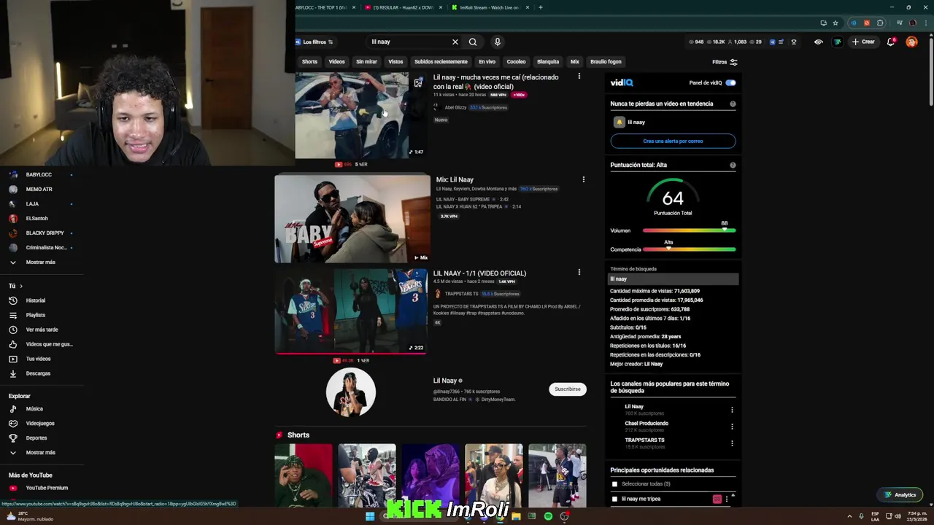Viewport: 934px width, 525px height.
Task: Open Abel Glizzy channel link
Action: coord(455,107)
